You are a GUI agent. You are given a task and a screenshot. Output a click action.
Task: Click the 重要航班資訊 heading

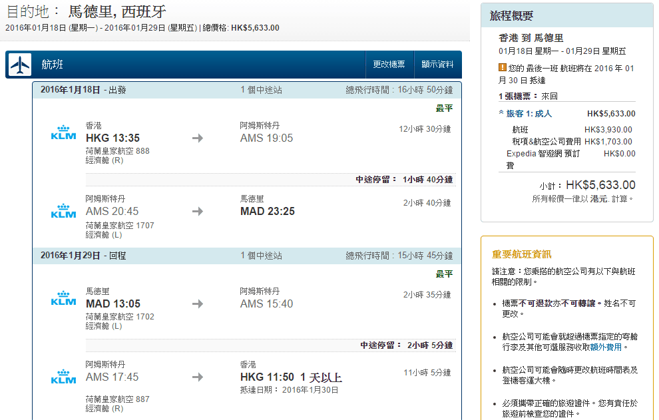[x=521, y=254]
